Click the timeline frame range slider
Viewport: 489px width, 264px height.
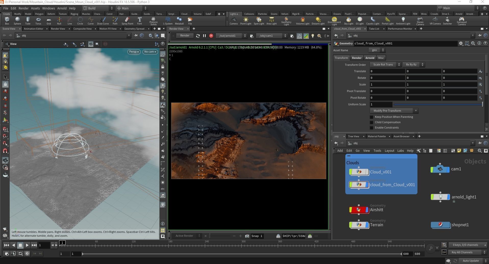[x=242, y=254]
